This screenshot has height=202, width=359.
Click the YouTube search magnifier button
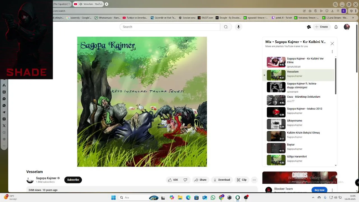(x=226, y=27)
